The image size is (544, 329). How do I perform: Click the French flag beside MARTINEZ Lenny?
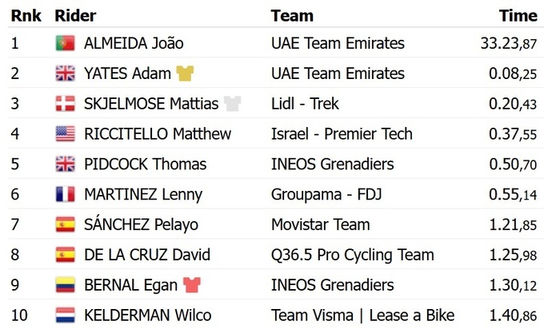(x=65, y=195)
